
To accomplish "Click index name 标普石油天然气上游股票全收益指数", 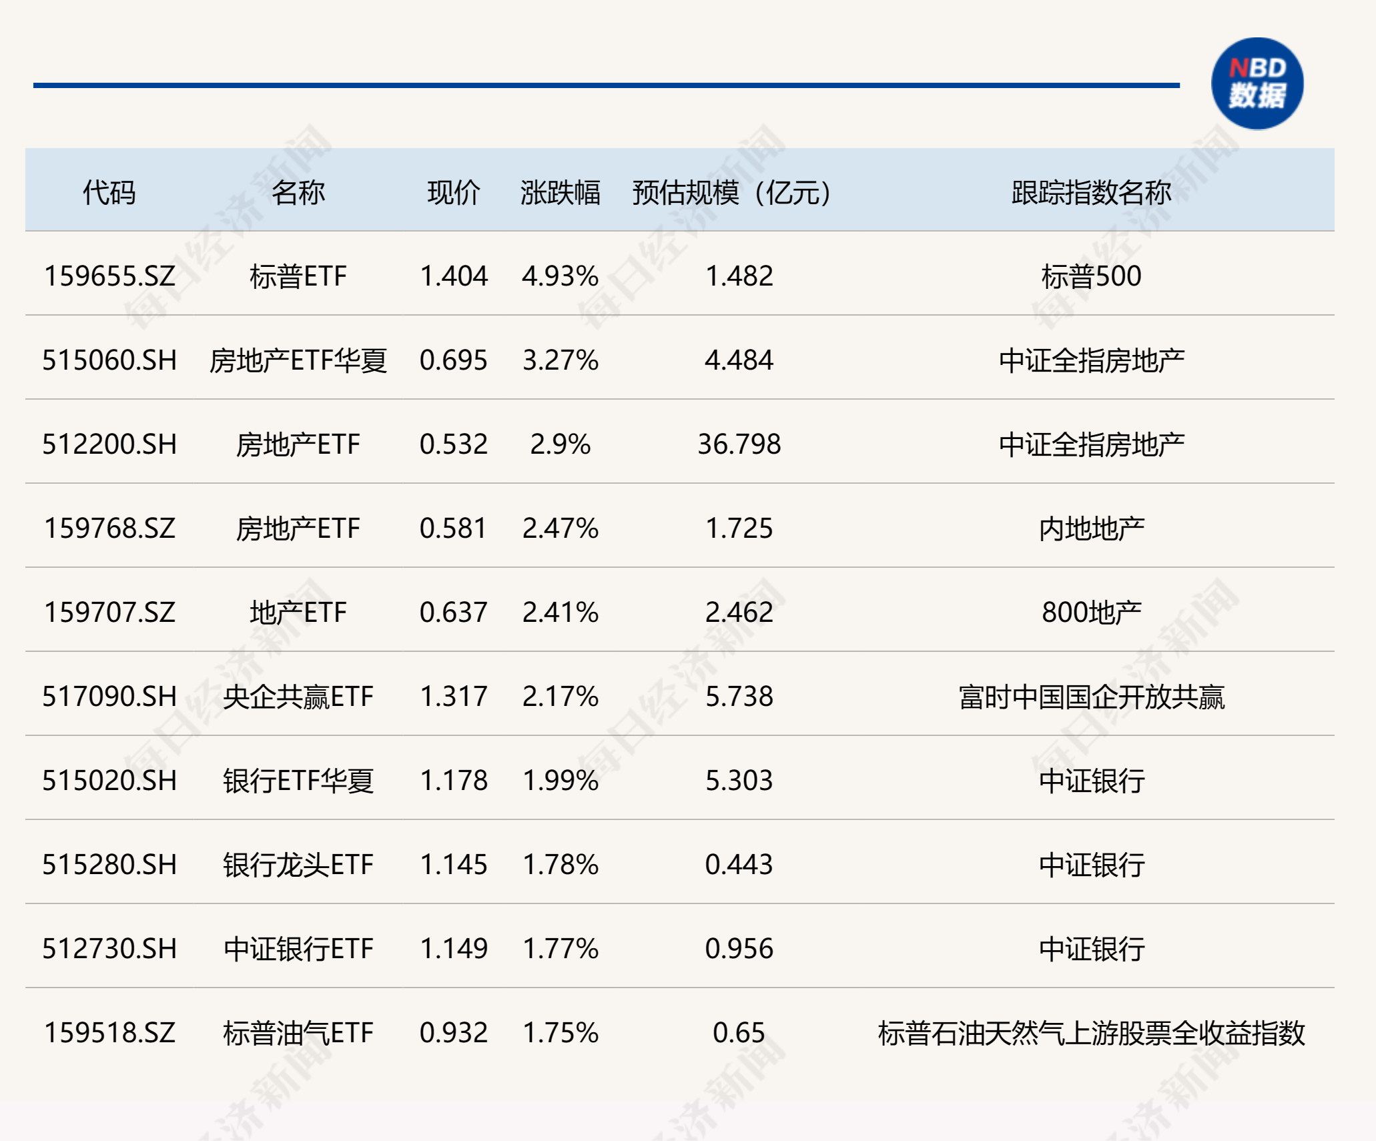I will tap(1092, 1033).
